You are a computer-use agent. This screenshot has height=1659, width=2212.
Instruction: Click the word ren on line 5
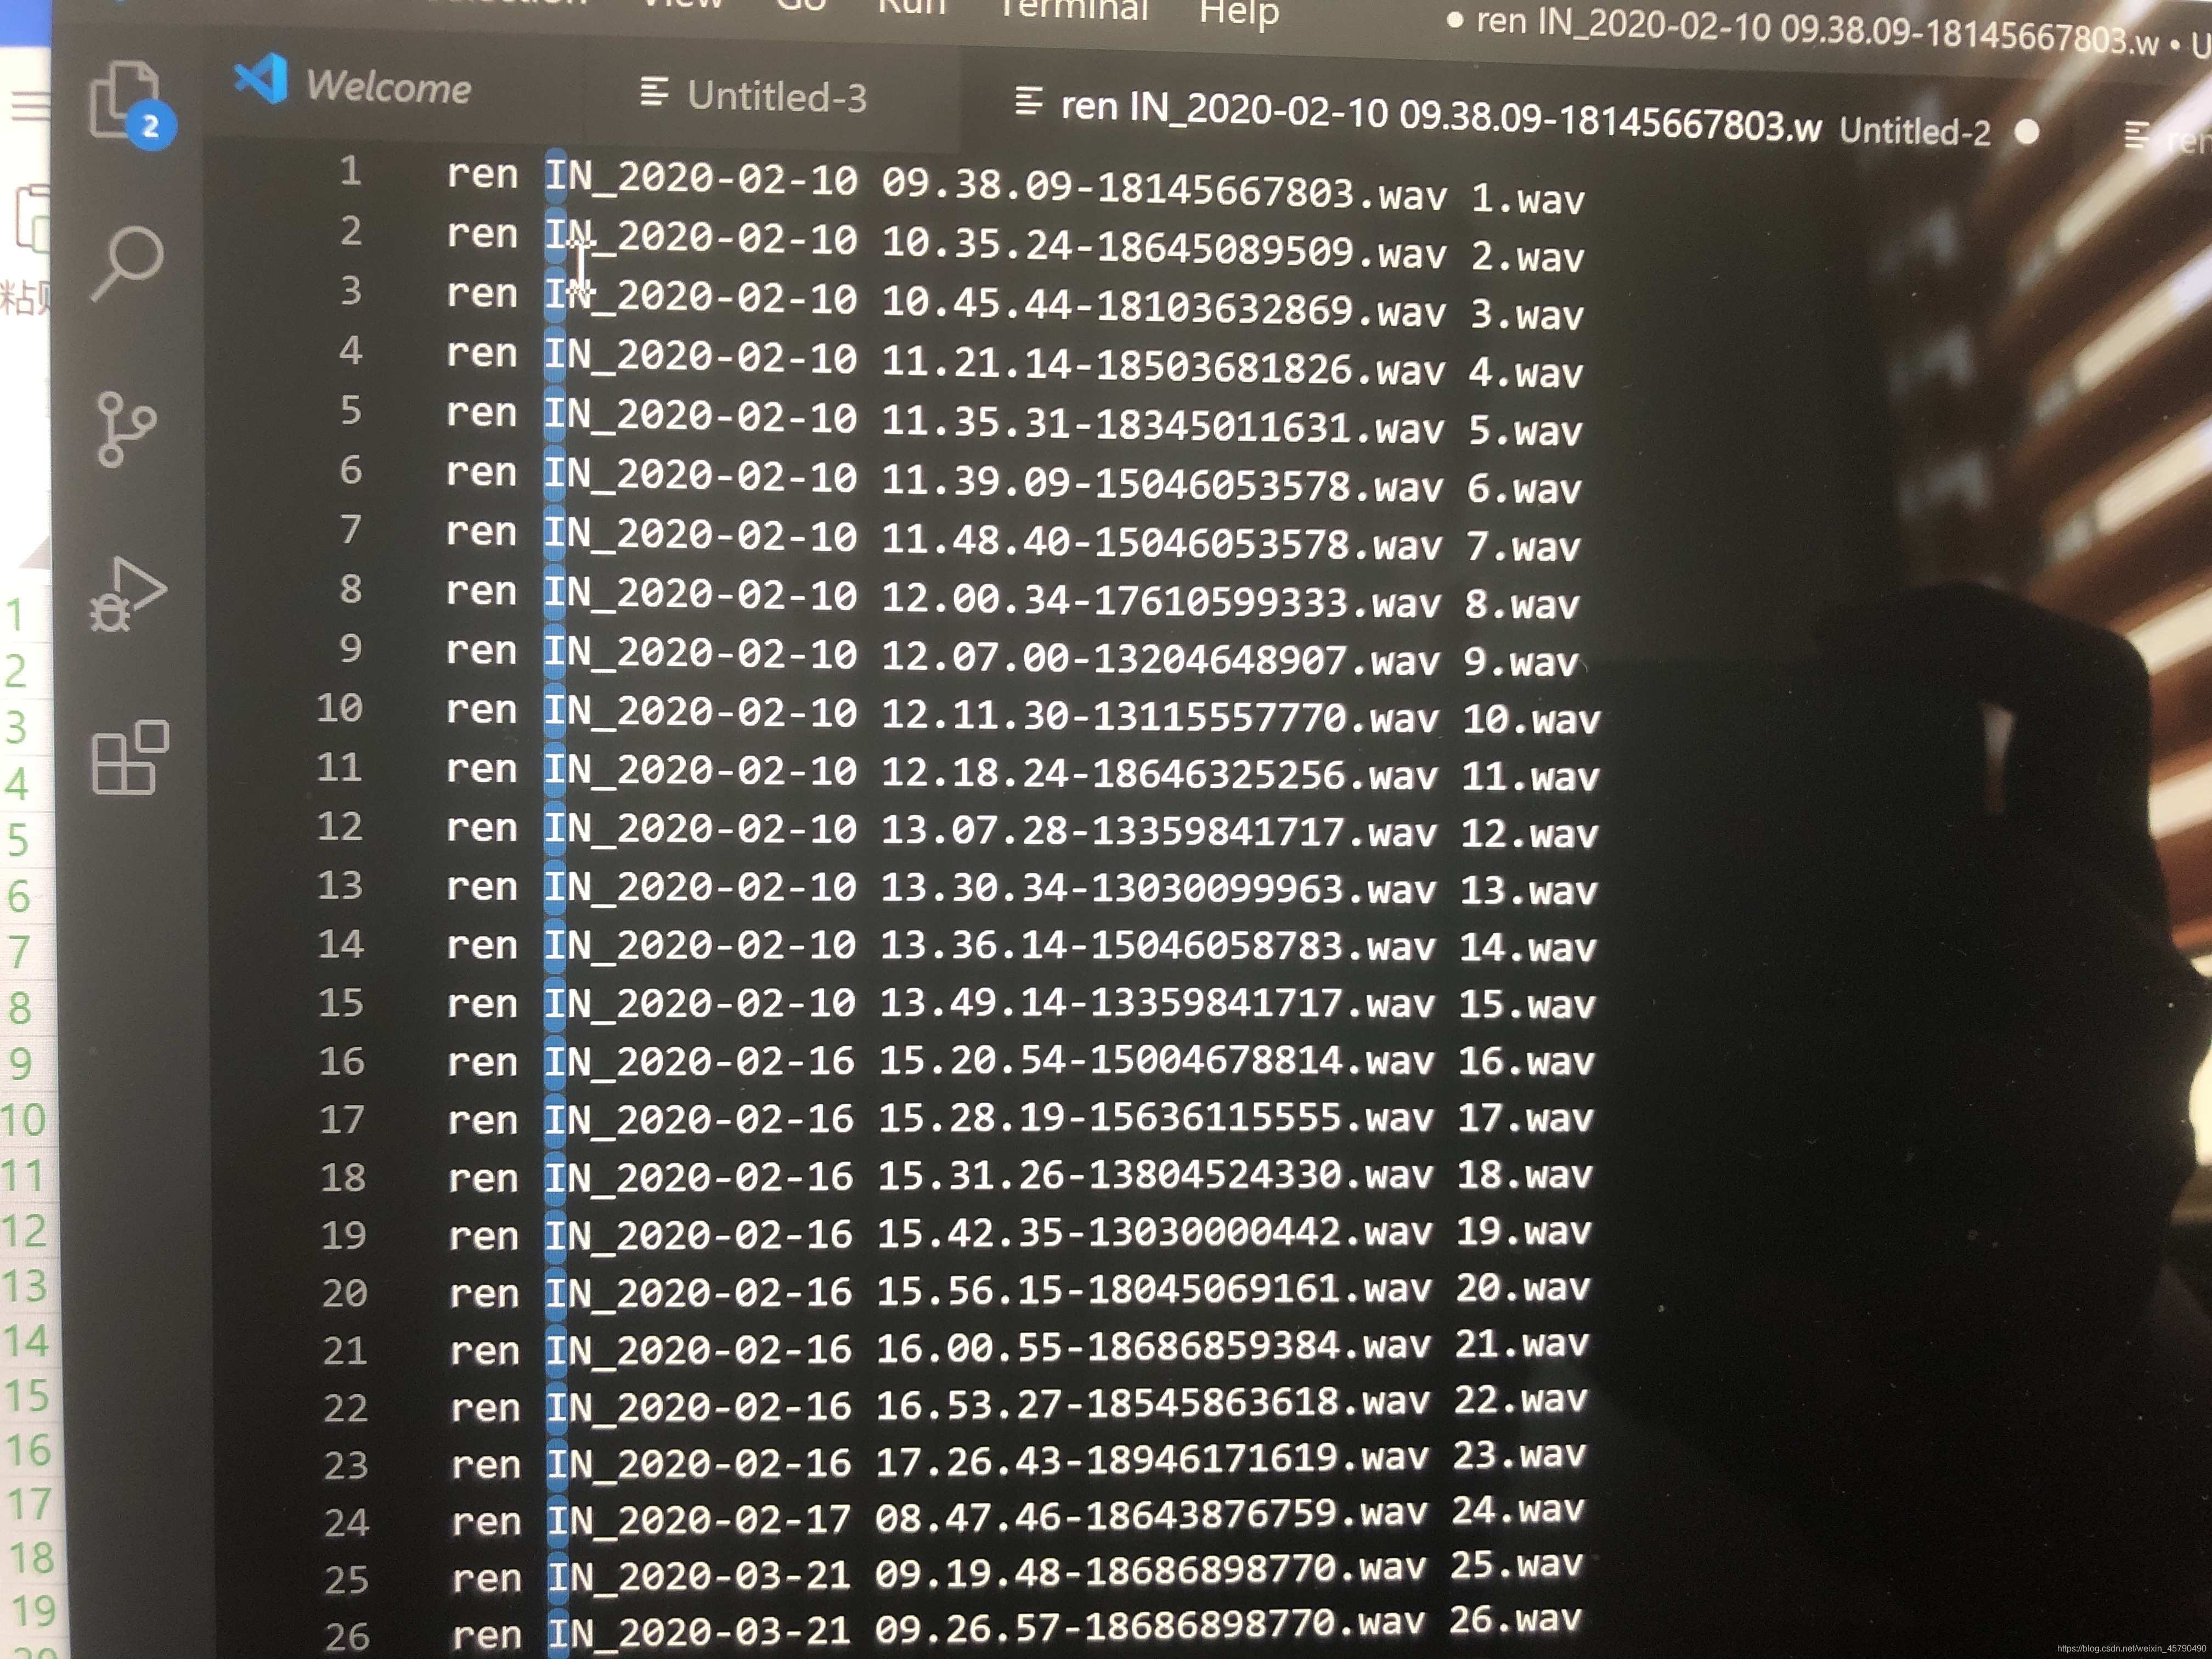pyautogui.click(x=482, y=412)
